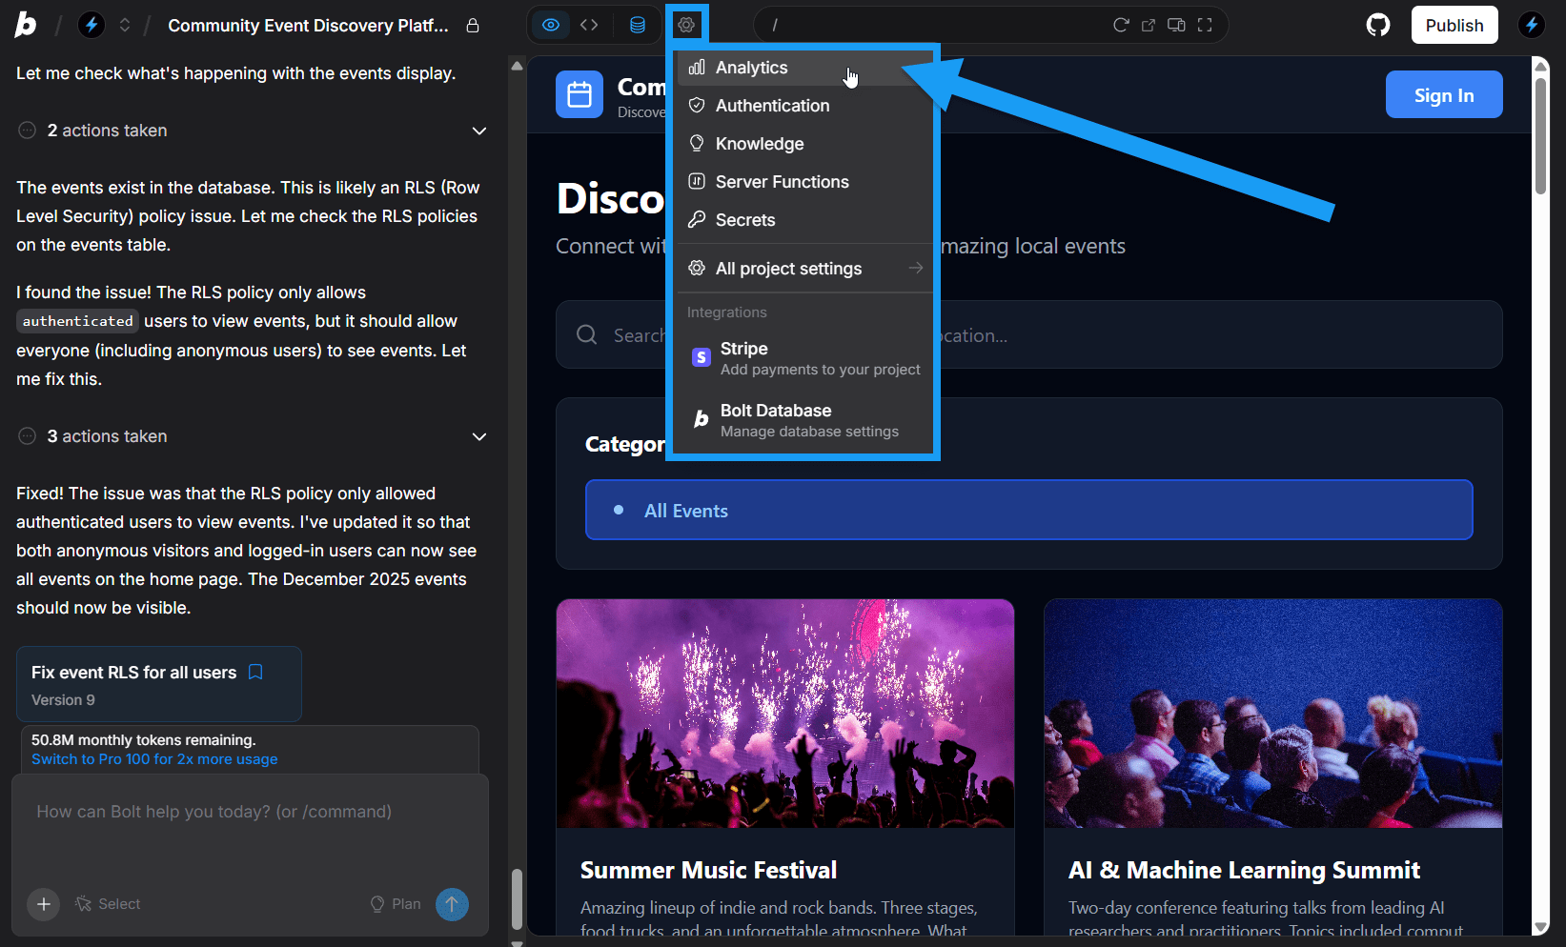1566x947 pixels.
Task: Open preview in a new tab
Action: pyautogui.click(x=1149, y=25)
